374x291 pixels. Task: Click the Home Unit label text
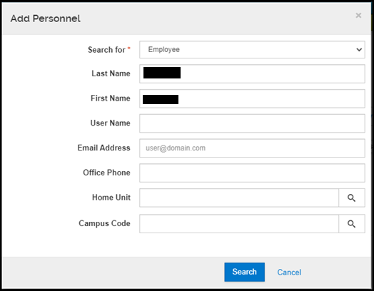click(x=111, y=198)
